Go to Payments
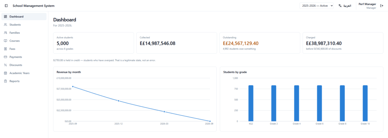The image size is (388, 138). pos(24,57)
